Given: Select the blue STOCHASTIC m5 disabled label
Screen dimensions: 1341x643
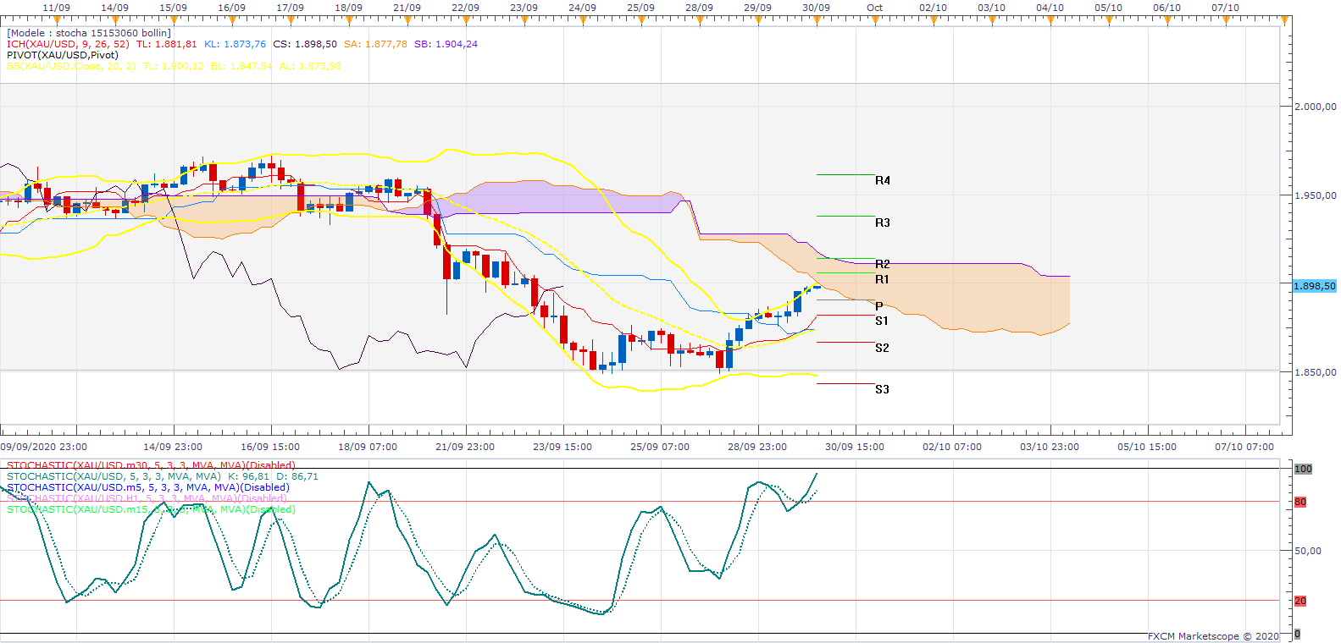Looking at the screenshot, I should pos(148,487).
